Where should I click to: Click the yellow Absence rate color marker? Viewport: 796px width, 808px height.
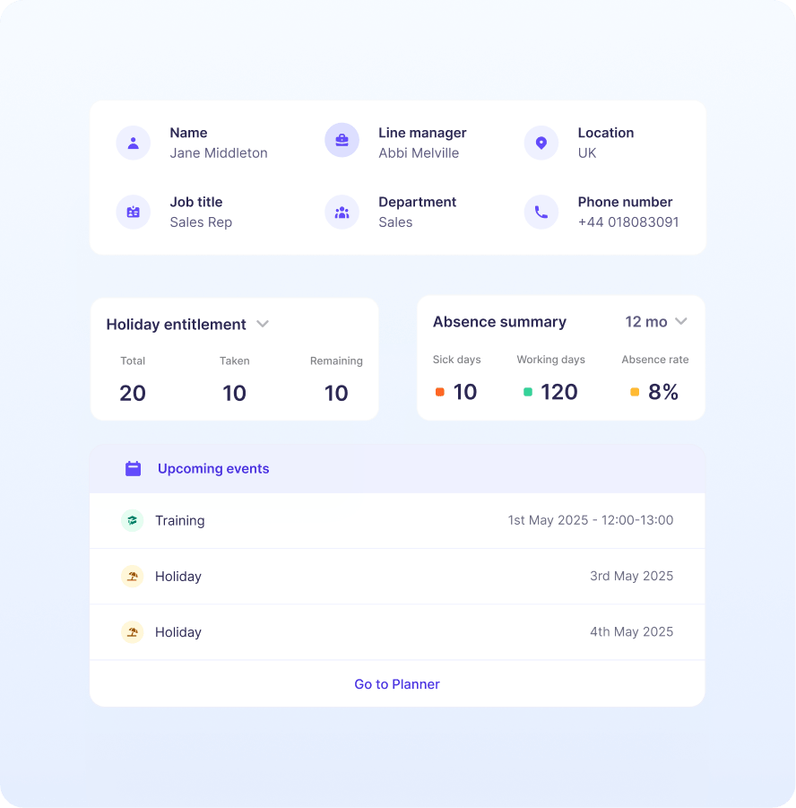[635, 392]
